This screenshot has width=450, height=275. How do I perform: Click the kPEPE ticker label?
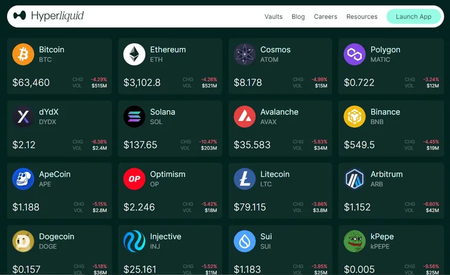pos(380,247)
